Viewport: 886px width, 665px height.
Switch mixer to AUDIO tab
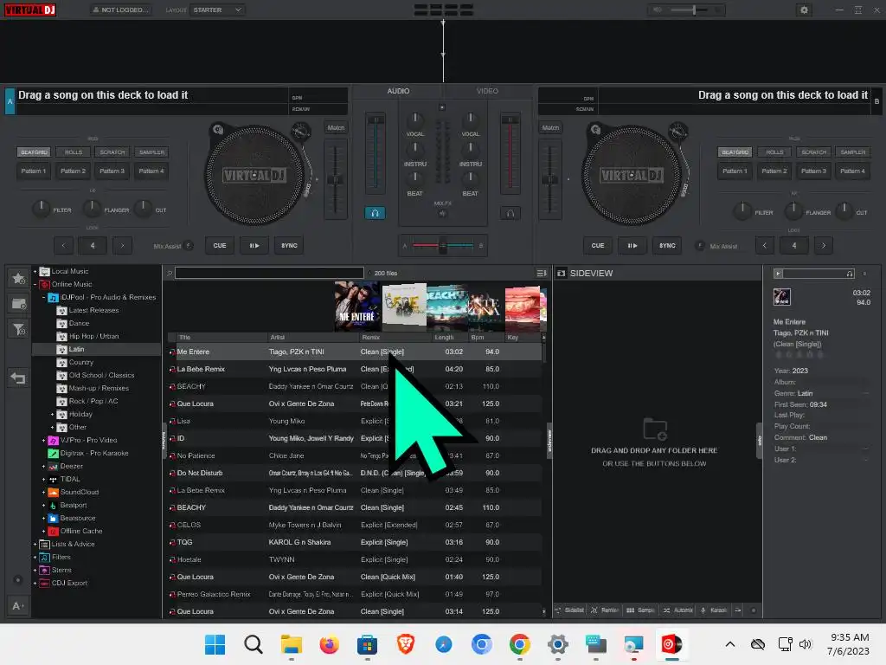[x=398, y=91]
